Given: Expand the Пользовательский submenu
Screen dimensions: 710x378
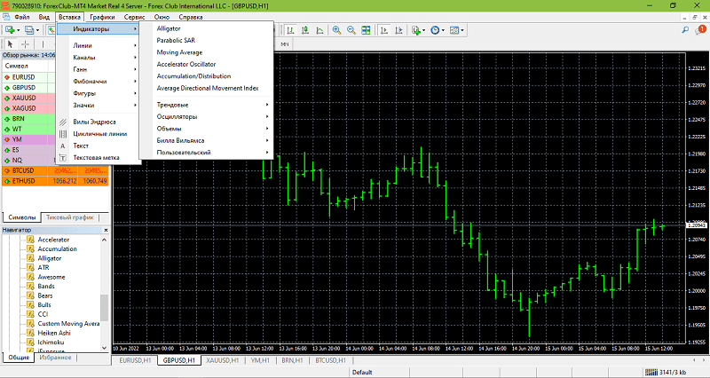Looking at the screenshot, I should [x=207, y=153].
